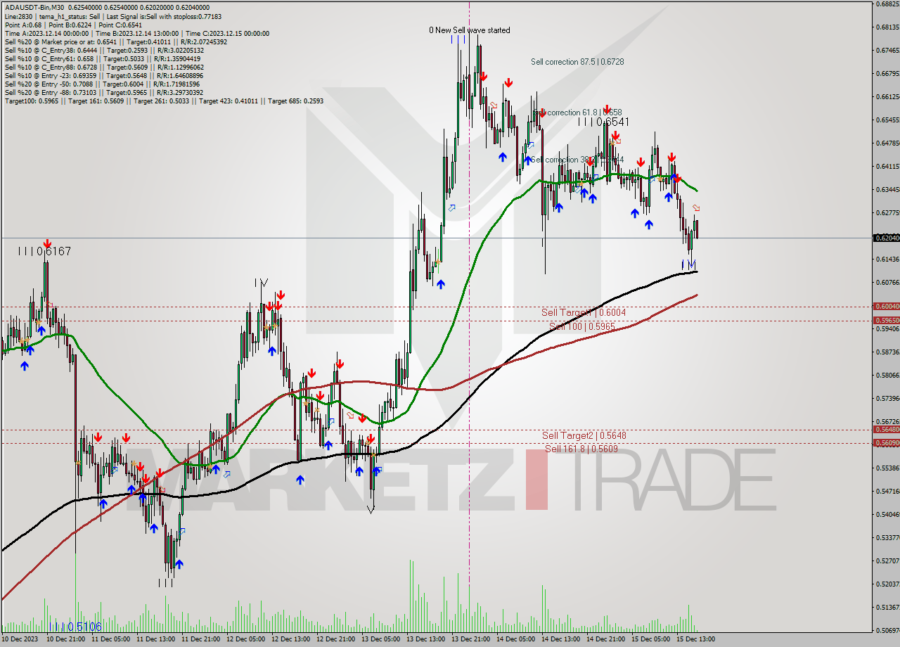The height and width of the screenshot is (647, 900).
Task: Click the 'Line:2830 | tema_h1_status: Sell' info row
Action: tap(112, 16)
